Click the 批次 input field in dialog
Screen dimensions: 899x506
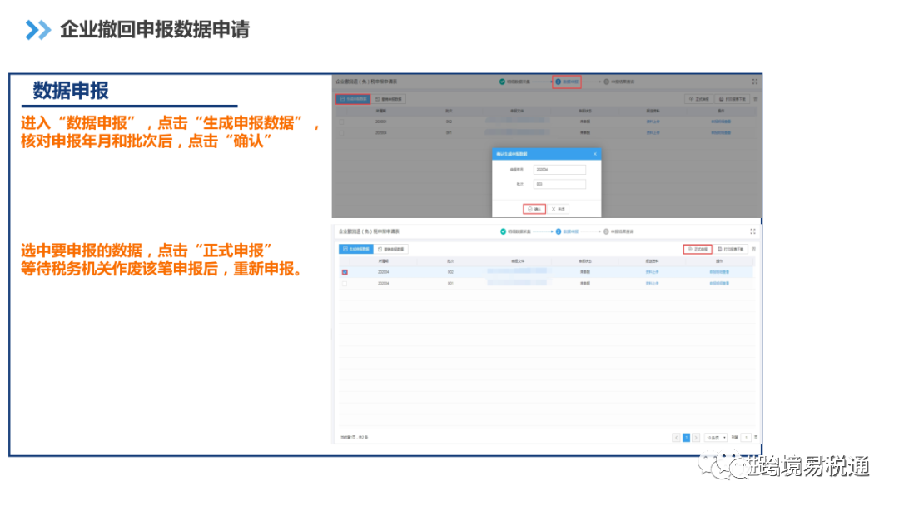[559, 184]
